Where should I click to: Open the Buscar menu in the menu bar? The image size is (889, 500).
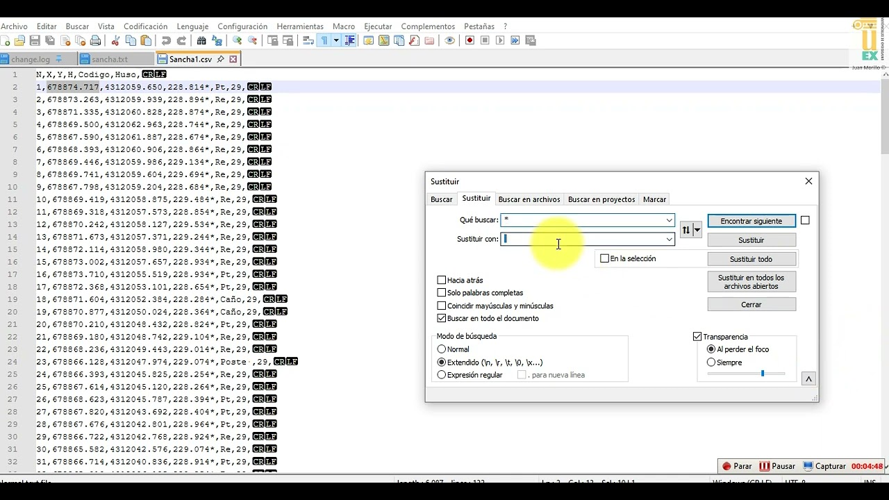77,26
